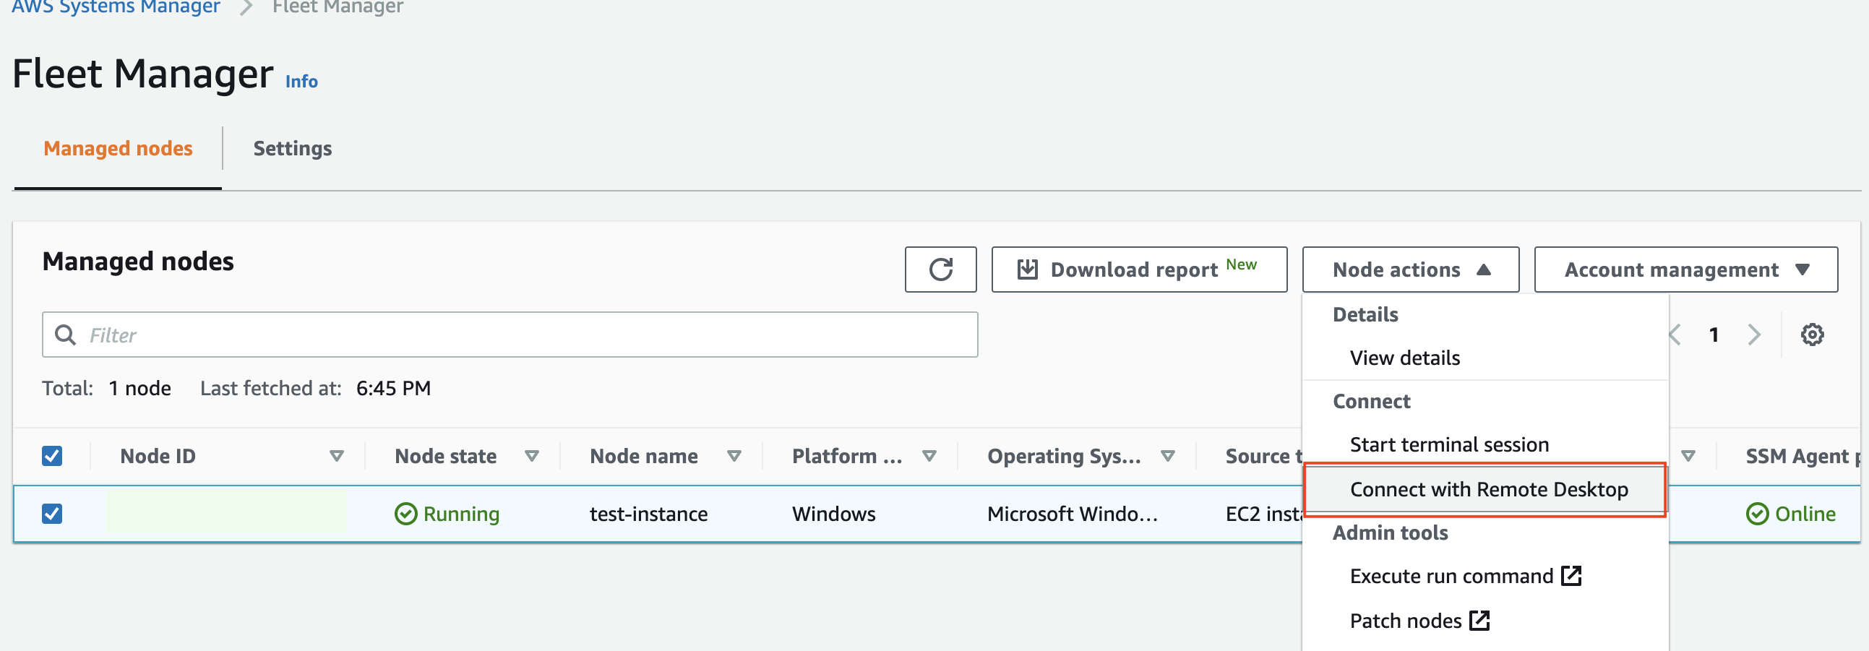
Task: Sort by Node name column arrow
Action: click(x=734, y=456)
